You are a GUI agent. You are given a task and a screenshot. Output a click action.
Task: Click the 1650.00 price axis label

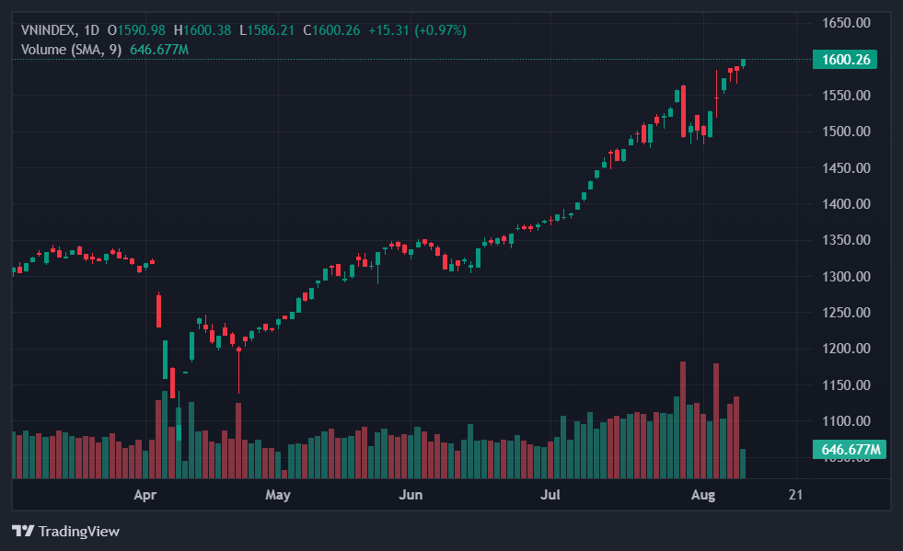coord(846,23)
